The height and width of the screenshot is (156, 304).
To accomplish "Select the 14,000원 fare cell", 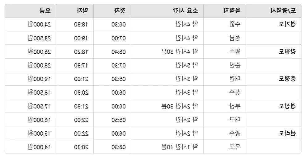I will coord(31,147).
